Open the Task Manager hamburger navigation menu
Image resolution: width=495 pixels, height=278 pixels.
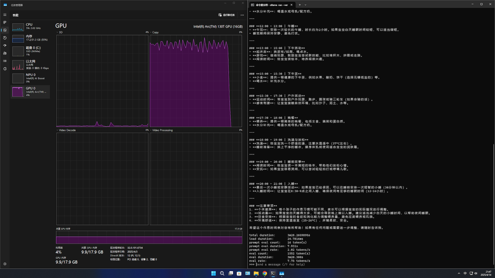coord(5,15)
